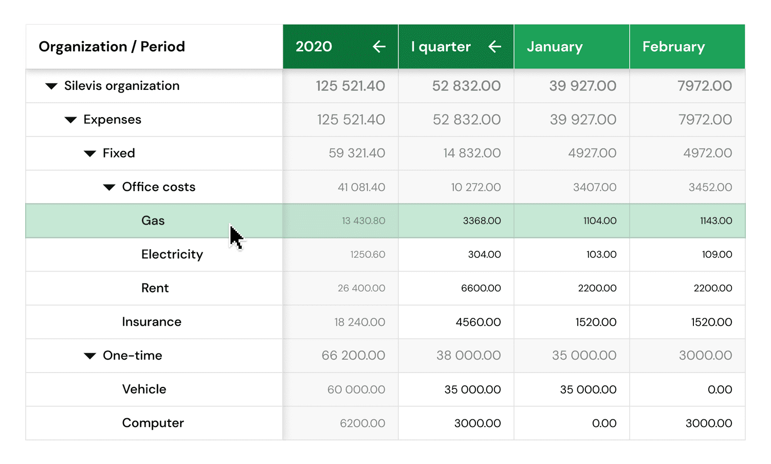Click Rent I quarter cell 6600.00

coord(481,288)
